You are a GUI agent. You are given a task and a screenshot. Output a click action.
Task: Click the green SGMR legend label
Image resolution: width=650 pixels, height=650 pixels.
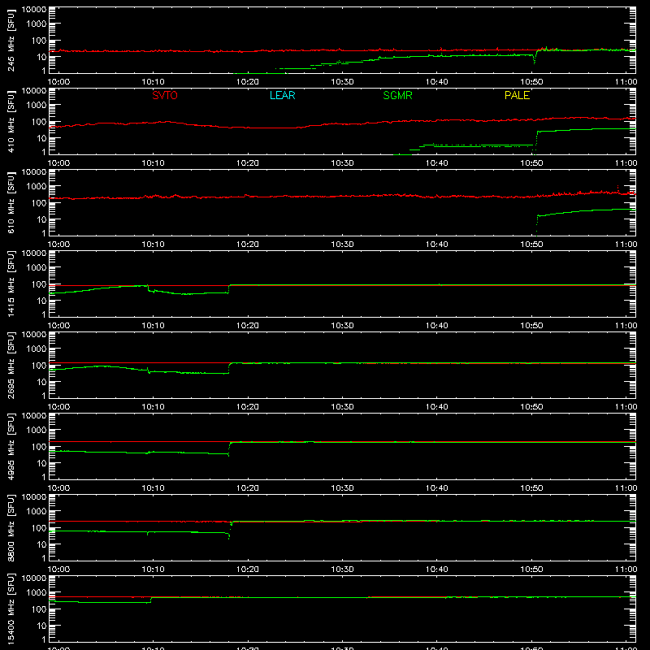pyautogui.click(x=397, y=95)
